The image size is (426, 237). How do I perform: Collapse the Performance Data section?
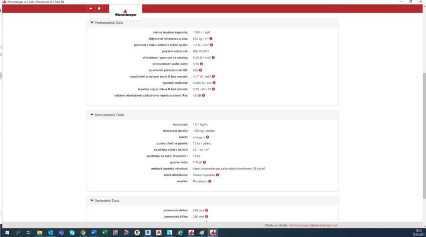[x=92, y=23]
